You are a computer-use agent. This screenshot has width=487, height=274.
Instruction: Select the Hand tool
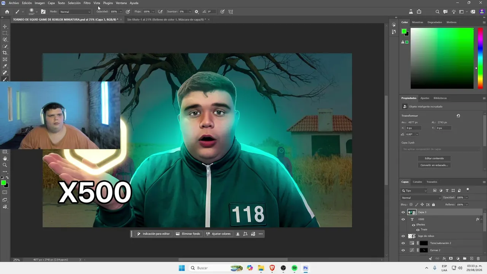[5, 158]
